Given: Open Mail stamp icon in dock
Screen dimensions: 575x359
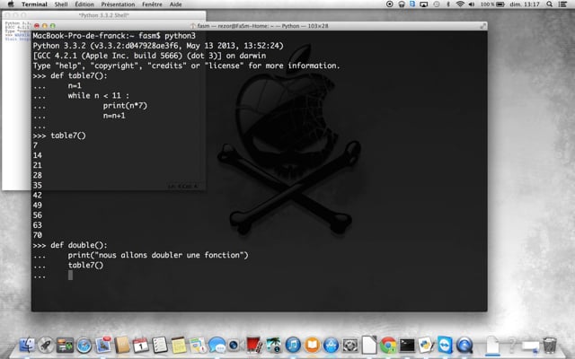Looking at the screenshot, I should coord(103,345).
